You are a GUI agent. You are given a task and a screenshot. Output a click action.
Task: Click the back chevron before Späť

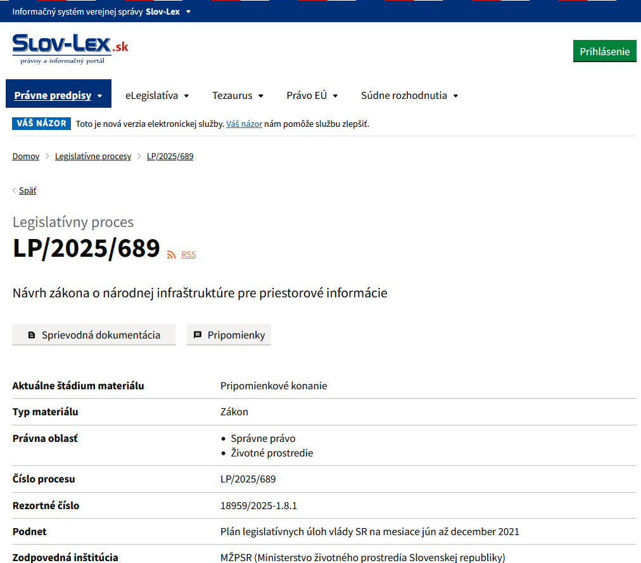click(15, 191)
